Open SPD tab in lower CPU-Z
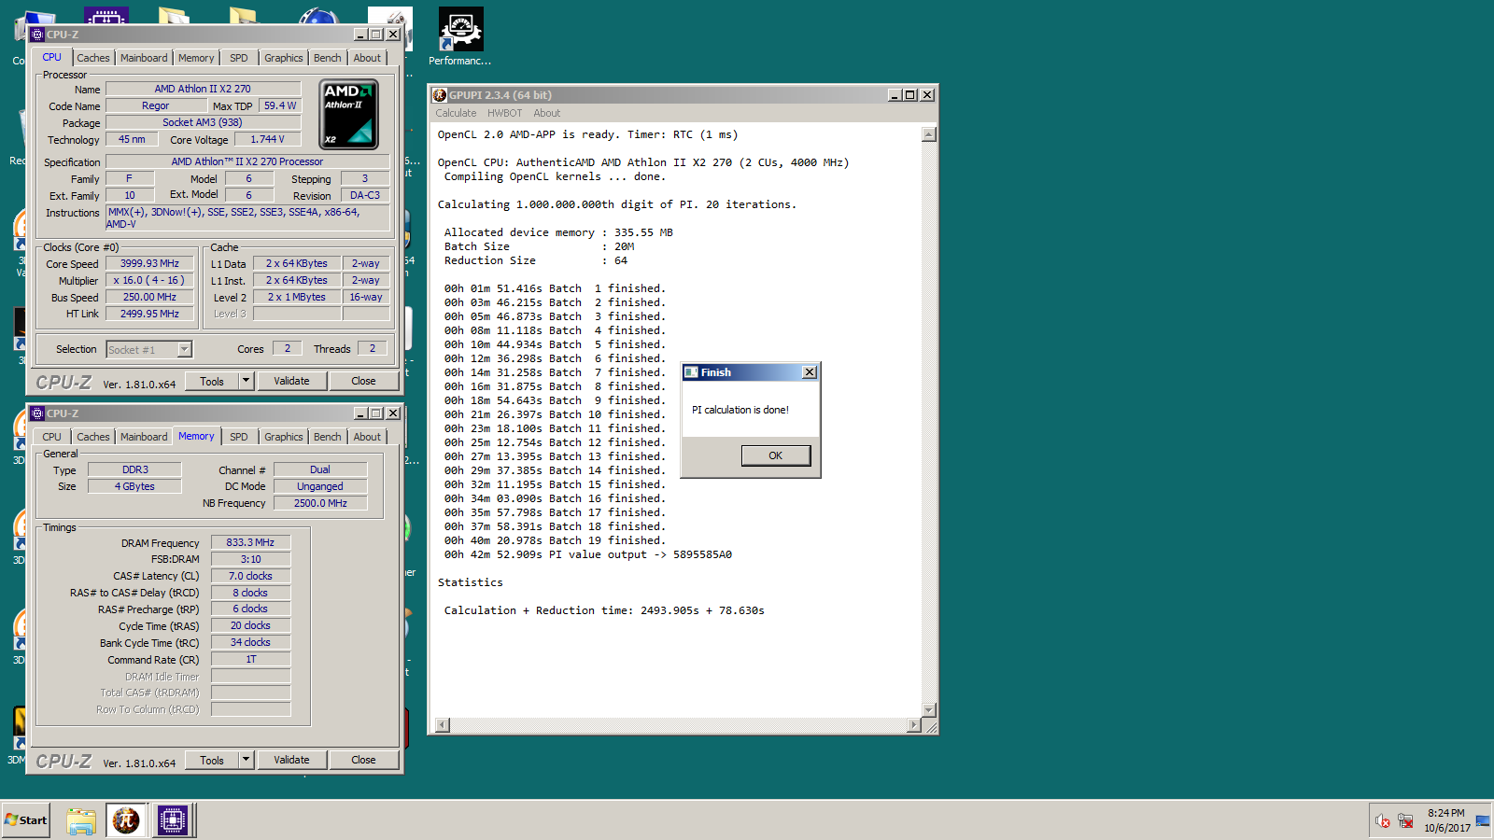This screenshot has height=840, width=1494. pos(239,437)
